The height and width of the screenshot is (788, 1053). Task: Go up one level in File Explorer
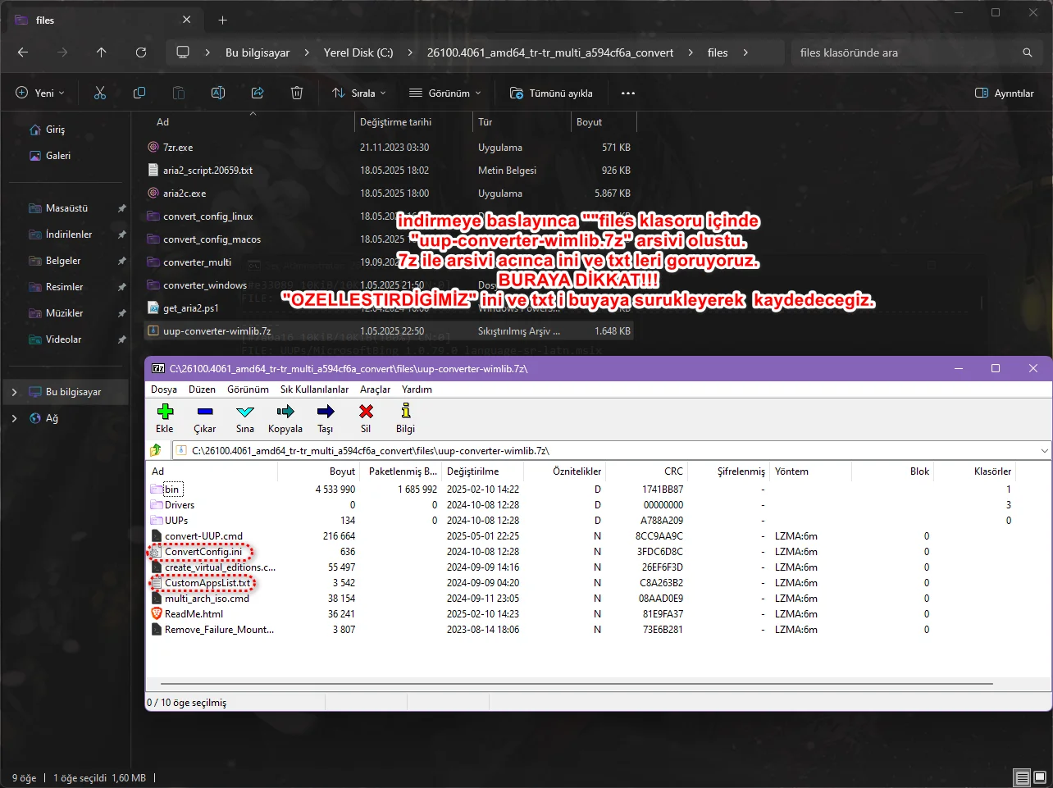102,52
